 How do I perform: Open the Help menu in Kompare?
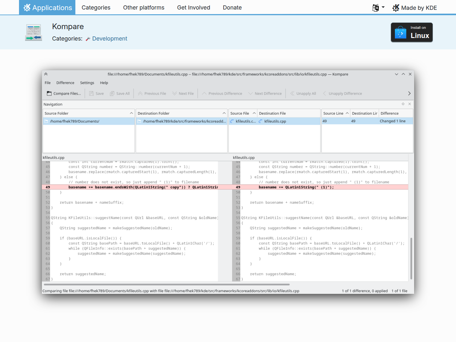(104, 83)
